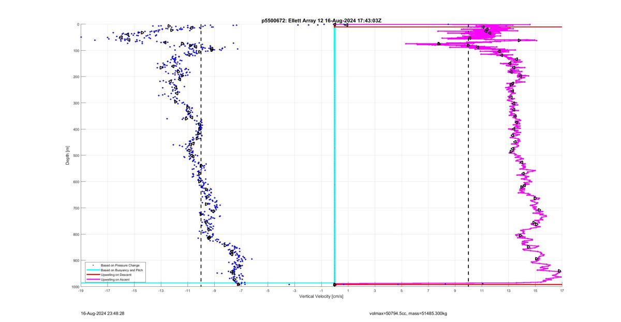The width and height of the screenshot is (621, 322).
Task: Select the 'Vertical Velocity [cm/s]' x-axis label
Action: [321, 296]
